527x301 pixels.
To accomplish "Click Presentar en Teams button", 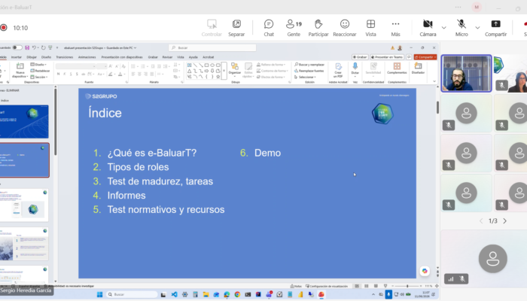I will point(387,57).
